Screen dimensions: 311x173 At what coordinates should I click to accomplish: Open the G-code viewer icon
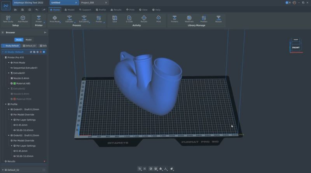click(129, 18)
